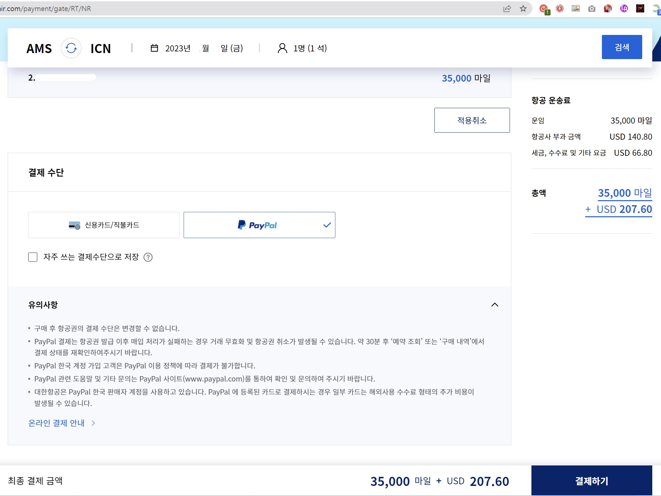Screen dimensions: 661x496
Task: Click the calendar icon next to 2023년
Action: coord(154,48)
